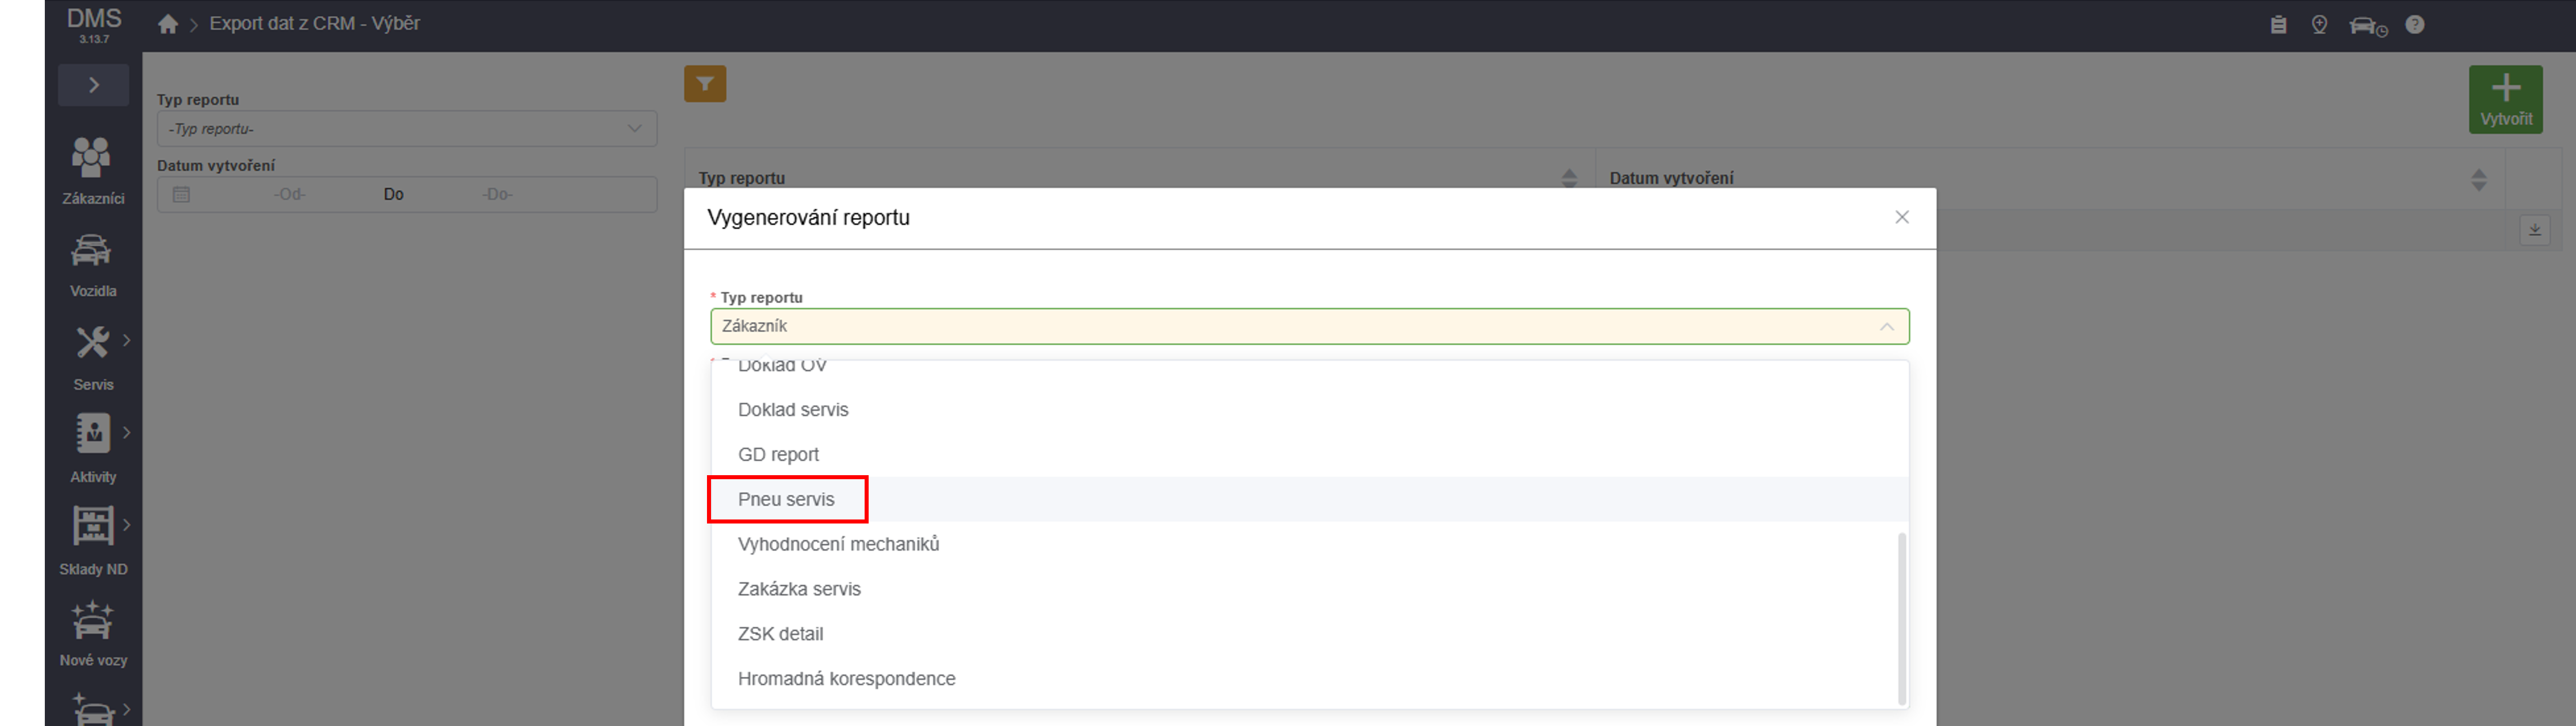Click the home icon in breadcrumb
This screenshot has height=726, width=2576.
168,24
